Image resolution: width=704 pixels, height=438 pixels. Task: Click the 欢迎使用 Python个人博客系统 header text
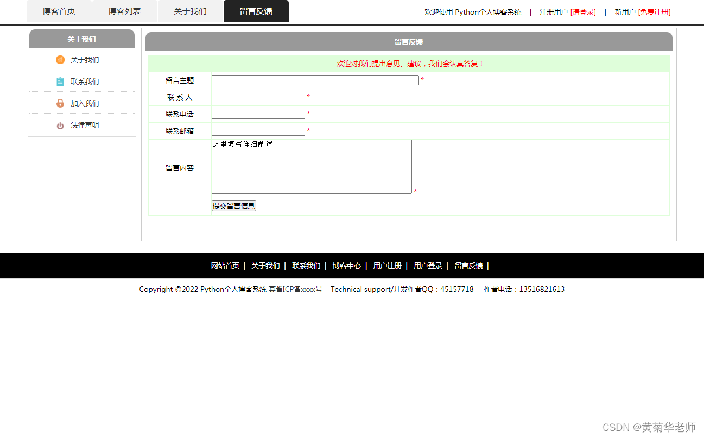pos(473,12)
